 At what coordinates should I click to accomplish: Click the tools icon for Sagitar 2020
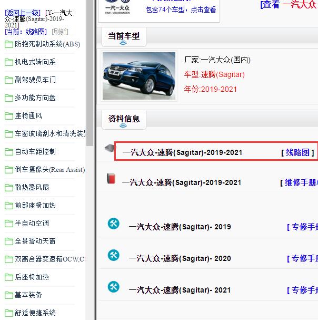click(114, 255)
